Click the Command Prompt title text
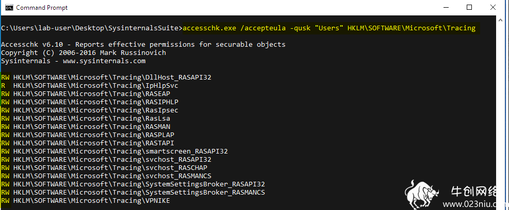 42,7
